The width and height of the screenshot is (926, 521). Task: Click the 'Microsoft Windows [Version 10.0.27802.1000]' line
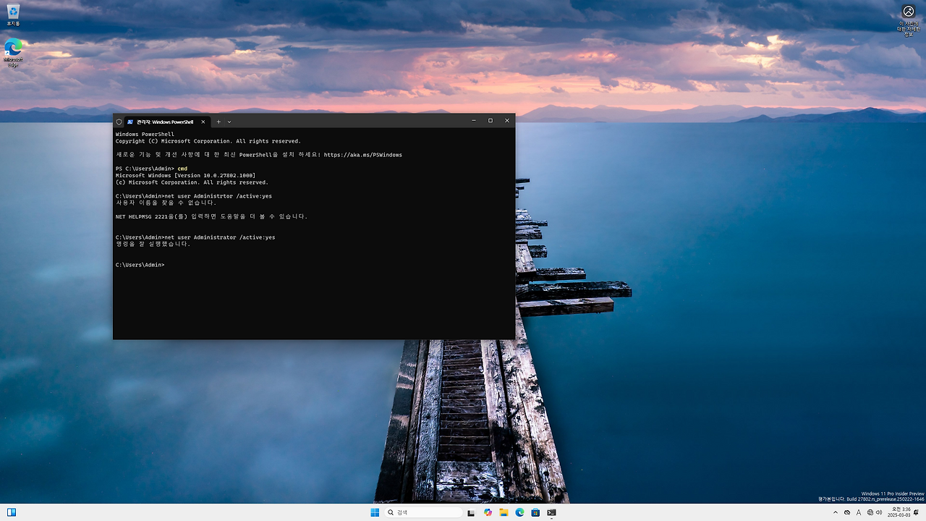pyautogui.click(x=185, y=176)
